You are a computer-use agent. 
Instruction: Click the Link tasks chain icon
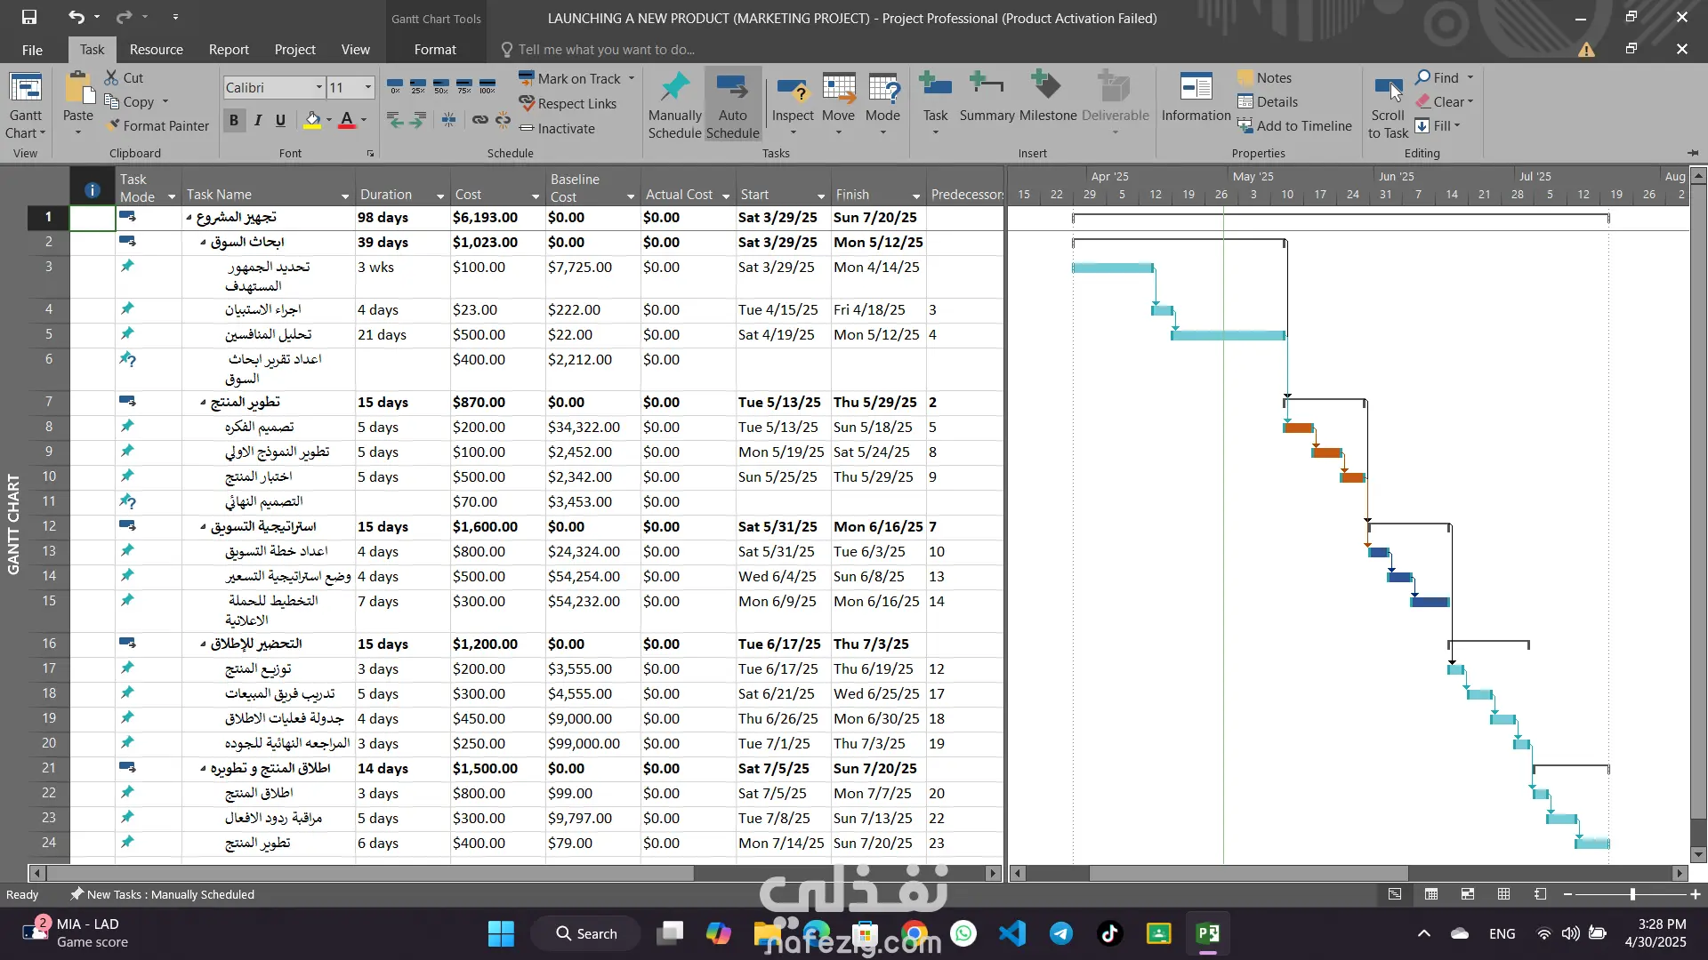pos(480,120)
